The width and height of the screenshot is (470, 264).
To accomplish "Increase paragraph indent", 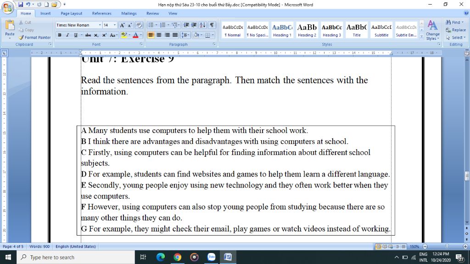I will point(194,25).
